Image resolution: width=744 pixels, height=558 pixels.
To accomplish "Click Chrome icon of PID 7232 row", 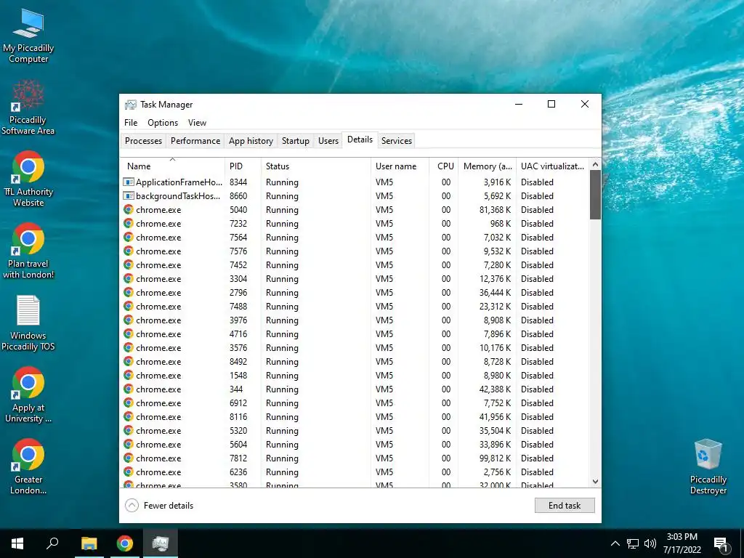I will pyautogui.click(x=128, y=224).
